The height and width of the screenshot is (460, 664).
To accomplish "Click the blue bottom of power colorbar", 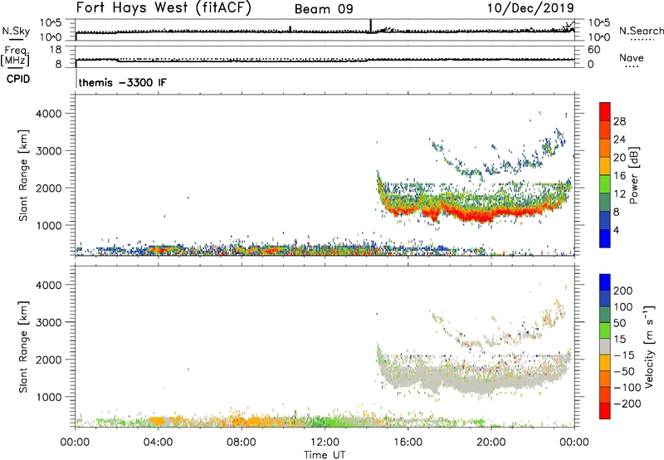I will 605,238.
